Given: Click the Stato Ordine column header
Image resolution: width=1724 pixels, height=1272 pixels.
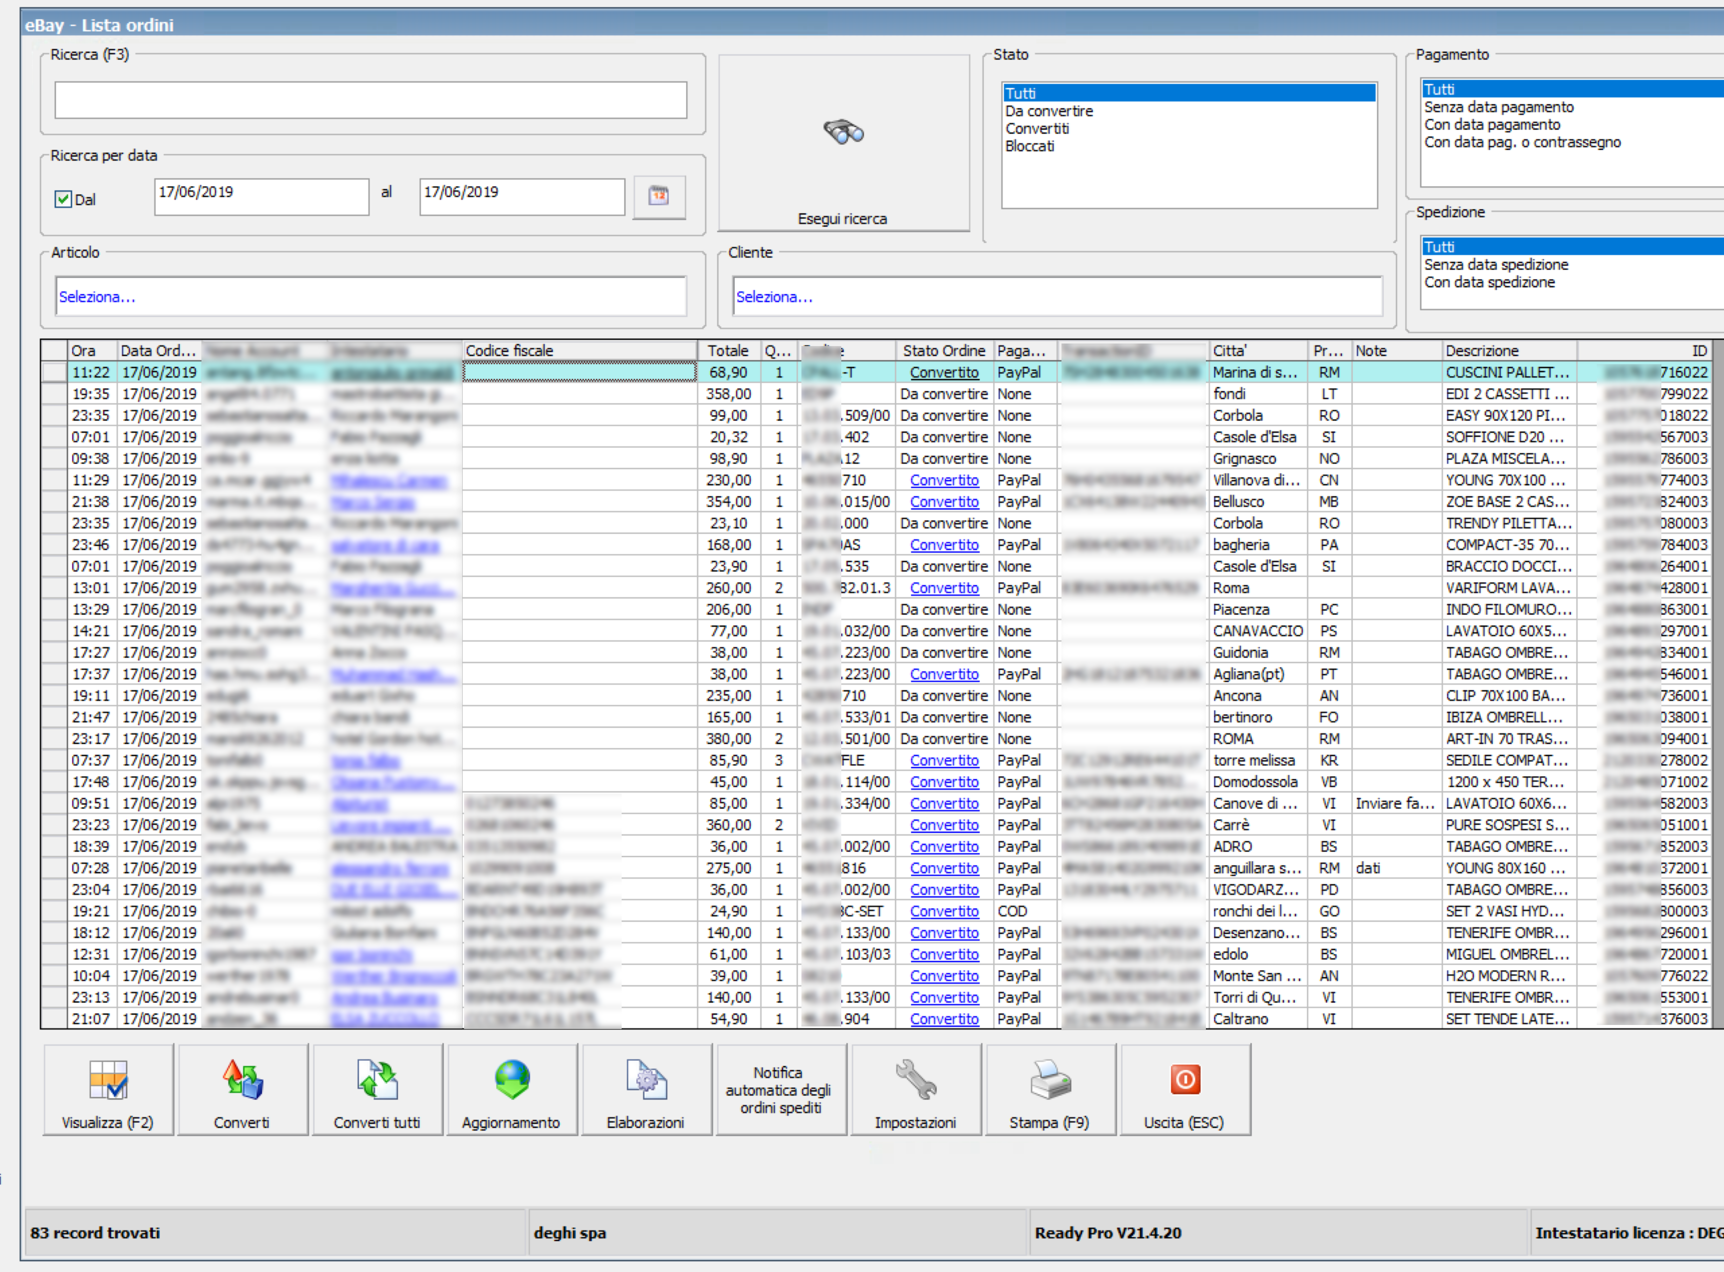Looking at the screenshot, I should click(944, 351).
